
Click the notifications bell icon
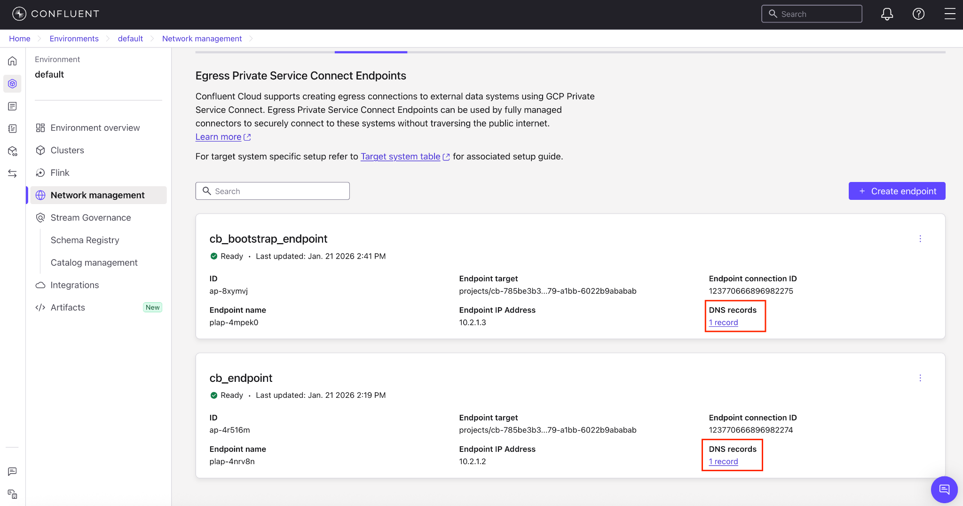(887, 14)
